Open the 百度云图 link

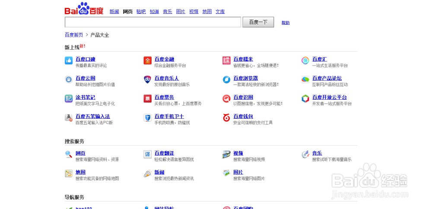point(86,78)
